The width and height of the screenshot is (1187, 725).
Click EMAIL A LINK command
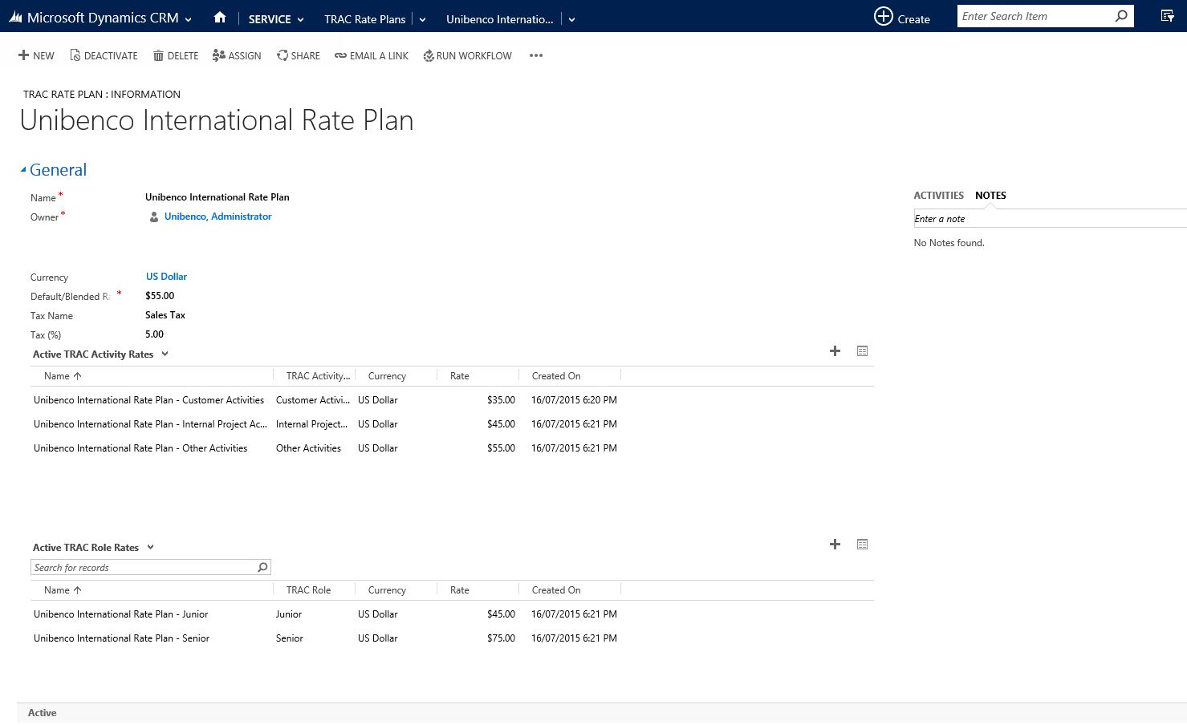pos(372,55)
